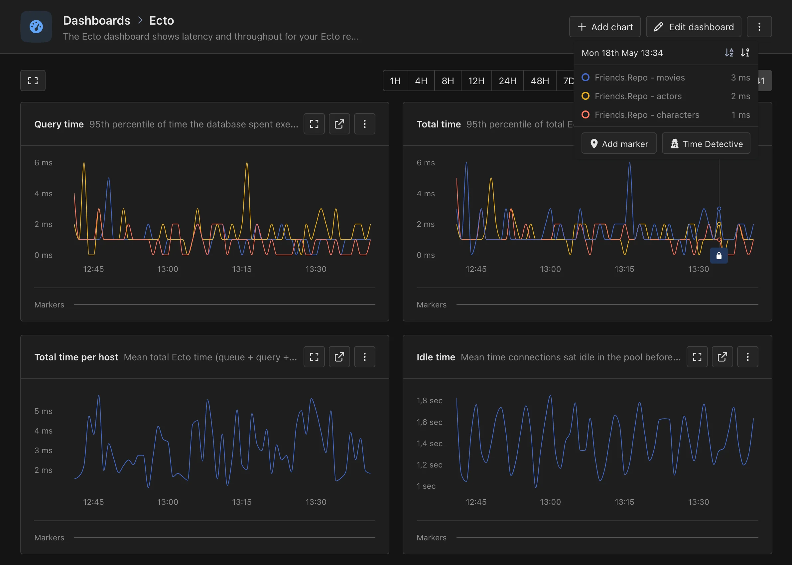Expand the Query time chart to fullscreen
Image resolution: width=792 pixels, height=565 pixels.
point(314,124)
